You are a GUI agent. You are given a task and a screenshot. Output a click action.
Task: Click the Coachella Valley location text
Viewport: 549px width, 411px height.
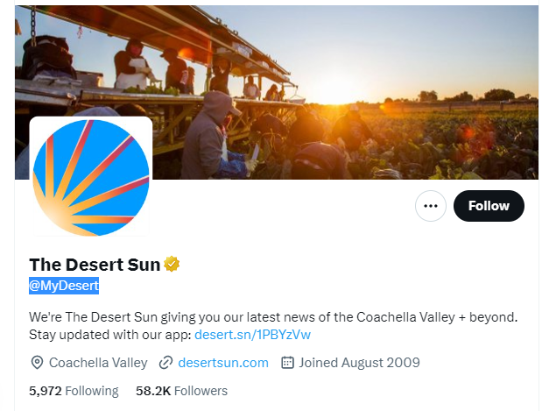click(98, 362)
